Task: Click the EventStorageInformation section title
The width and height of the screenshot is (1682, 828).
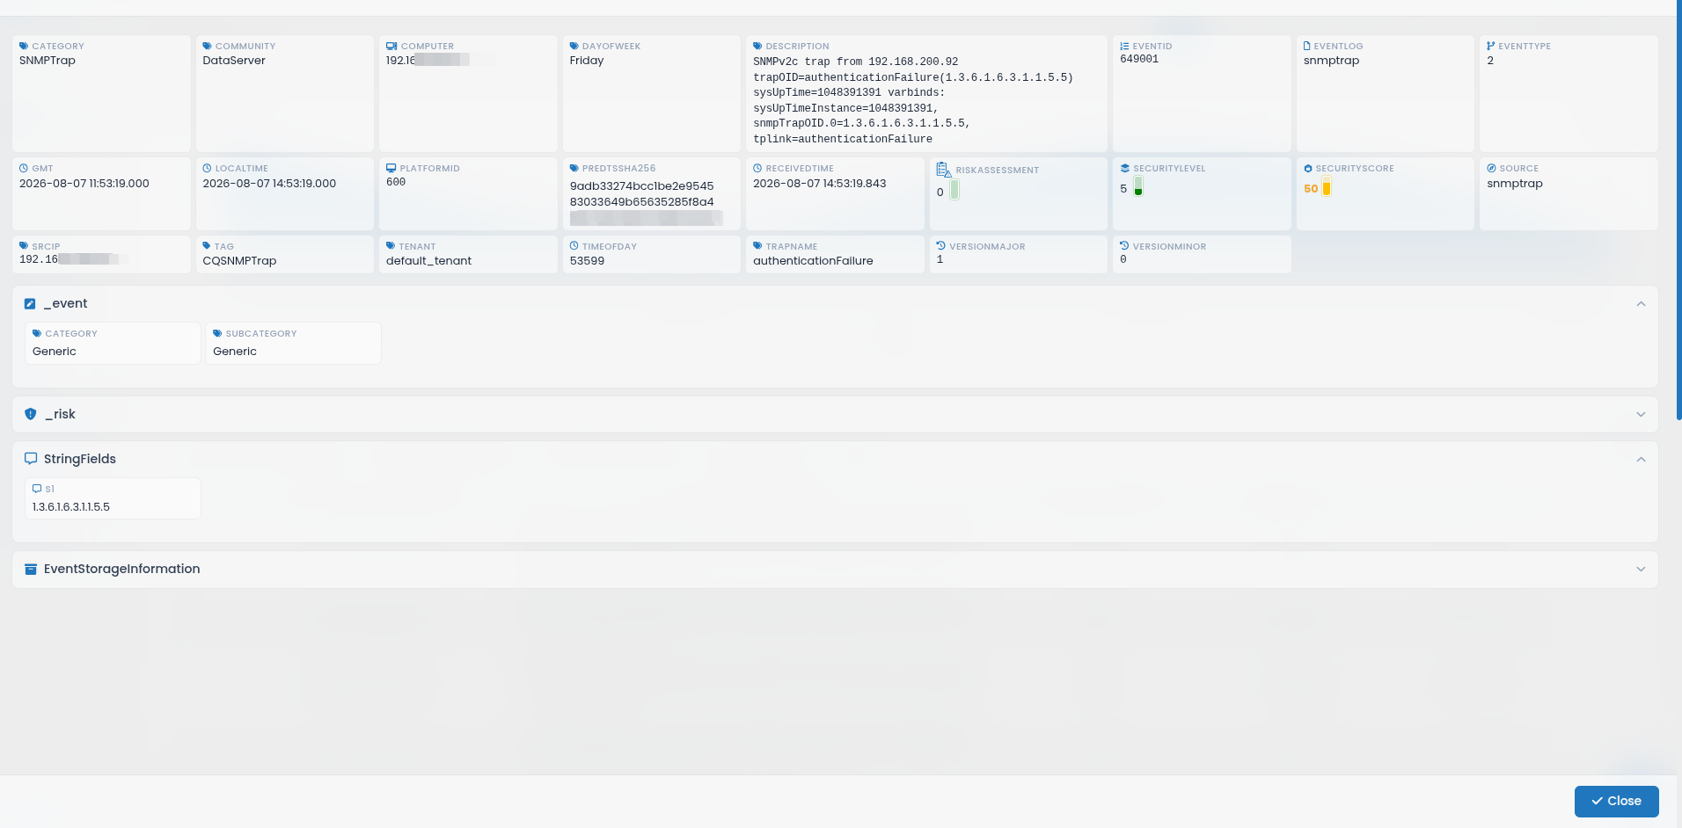Action: [x=122, y=570]
